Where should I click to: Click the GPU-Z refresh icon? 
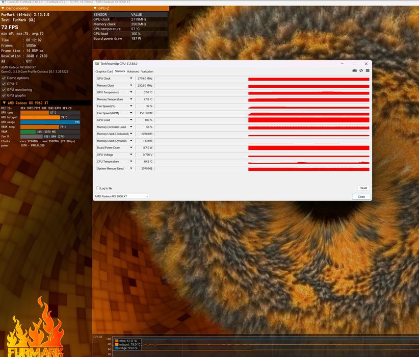(x=361, y=70)
